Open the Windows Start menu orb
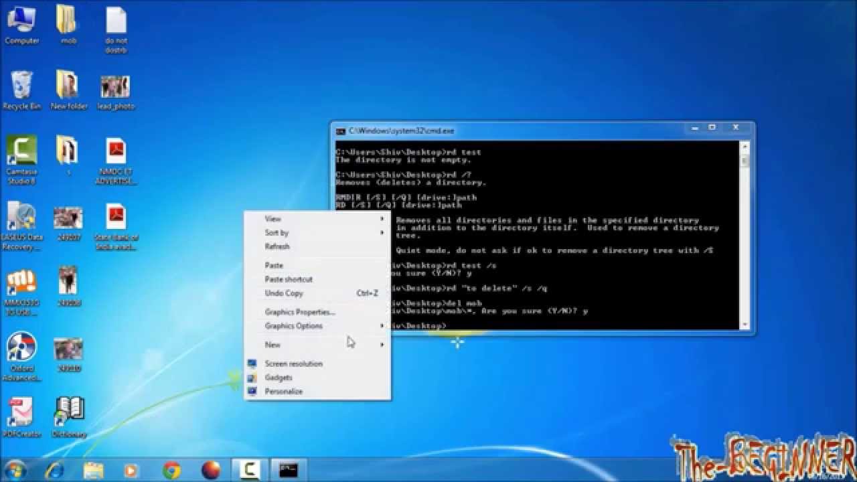Viewport: 857px width, 482px height. point(15,469)
